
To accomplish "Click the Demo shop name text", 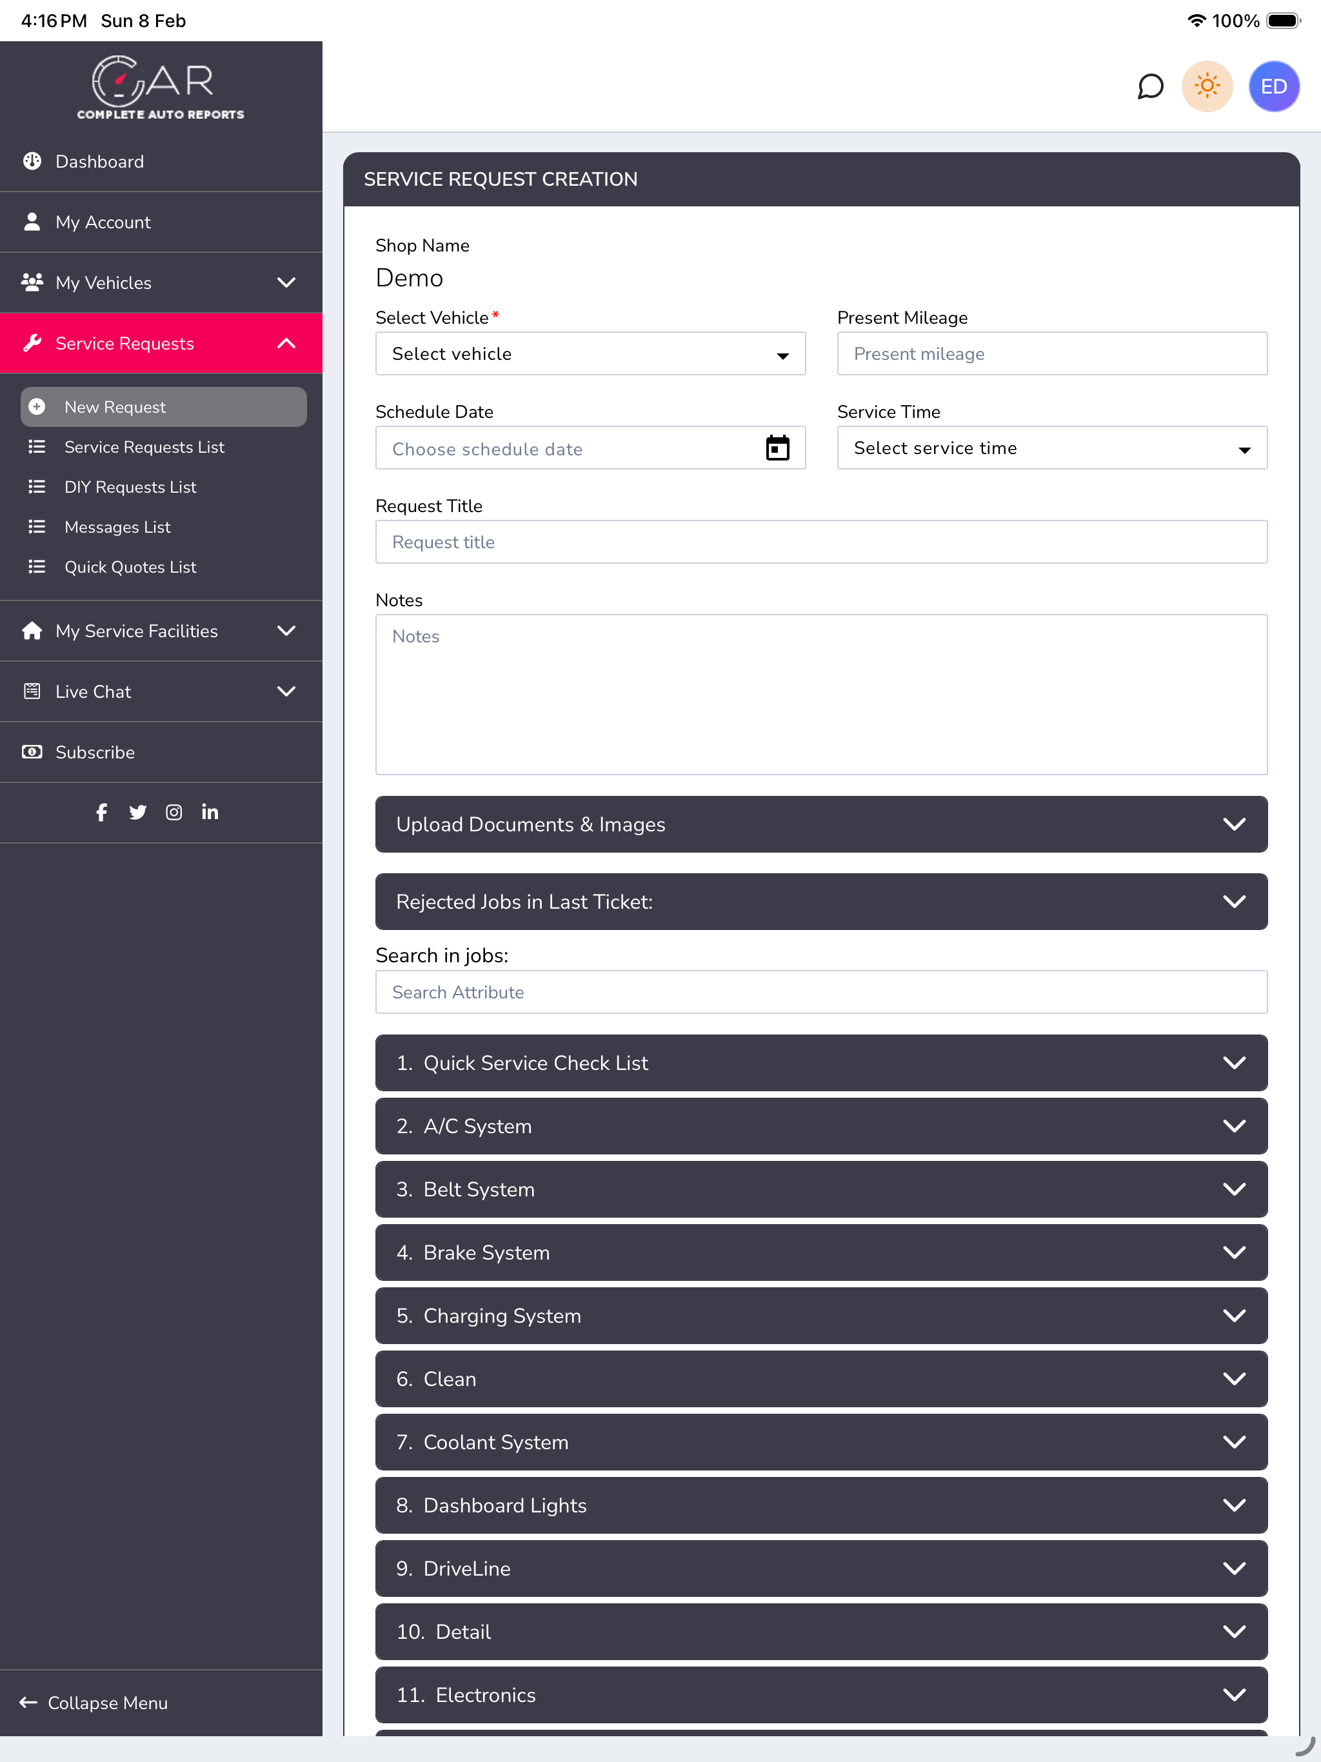I will click(x=409, y=278).
